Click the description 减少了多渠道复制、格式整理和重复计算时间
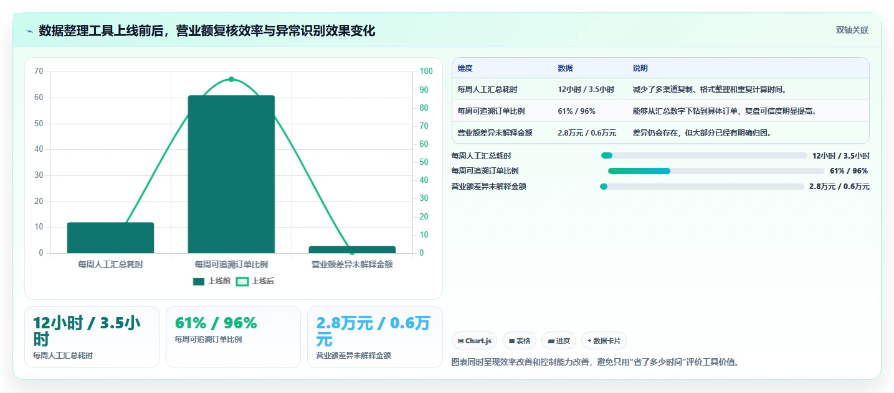 [712, 90]
